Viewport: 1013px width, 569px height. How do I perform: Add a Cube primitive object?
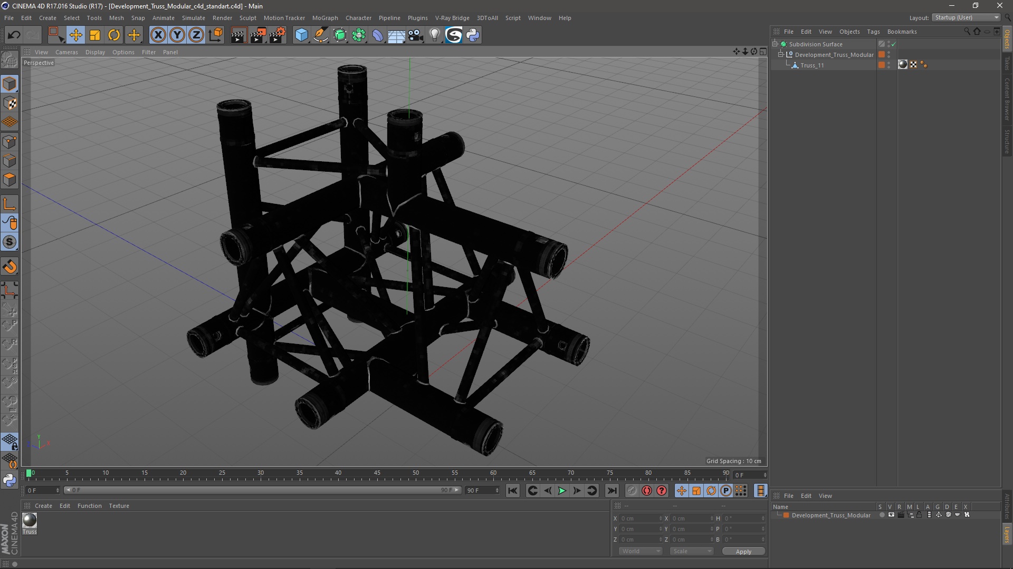point(301,35)
